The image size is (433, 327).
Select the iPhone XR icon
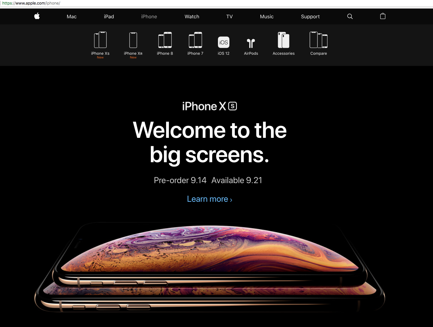click(x=133, y=40)
